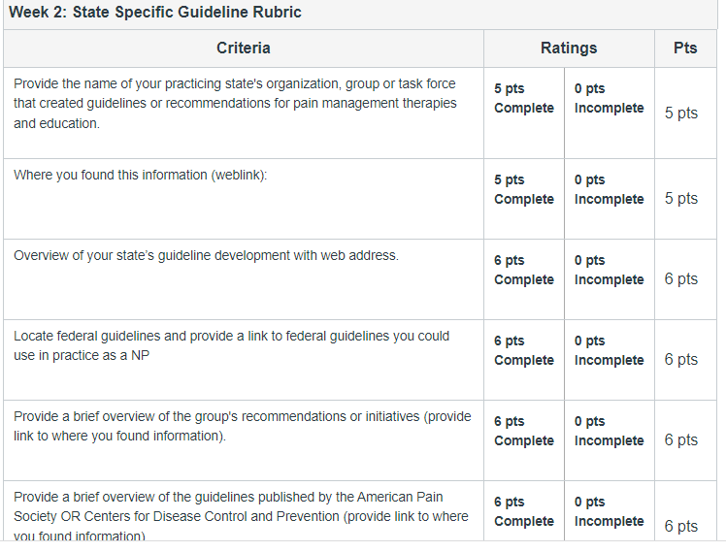
Task: Select the Criteria column header
Action: pyautogui.click(x=244, y=49)
